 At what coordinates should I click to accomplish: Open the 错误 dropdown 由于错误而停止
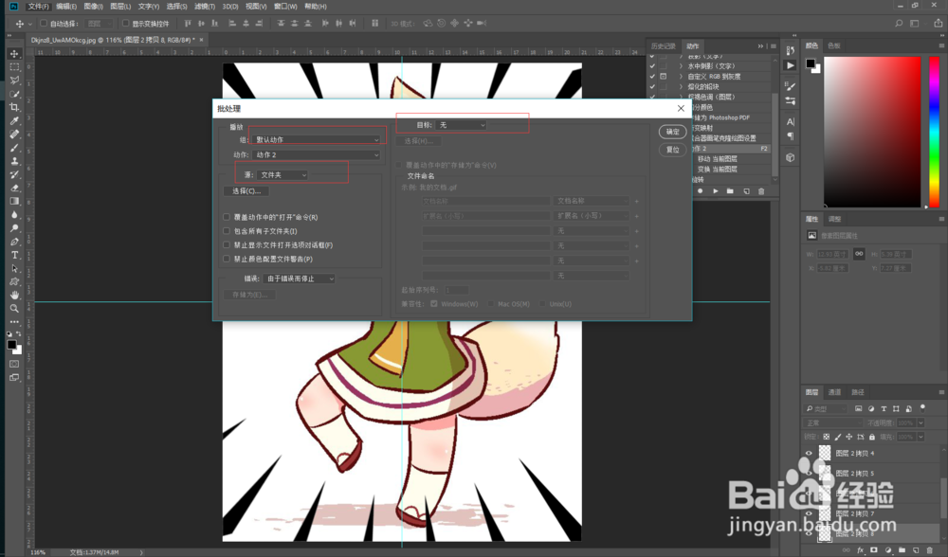300,278
